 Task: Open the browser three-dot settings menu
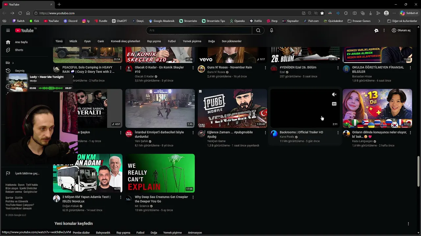pyautogui.click(x=394, y=13)
